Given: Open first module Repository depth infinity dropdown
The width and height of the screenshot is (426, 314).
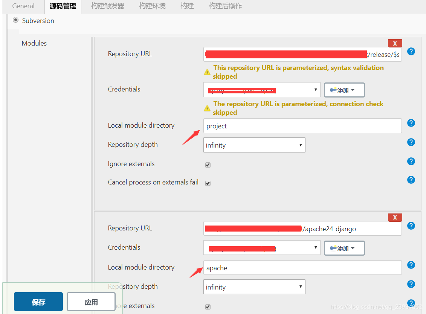Looking at the screenshot, I should point(254,145).
